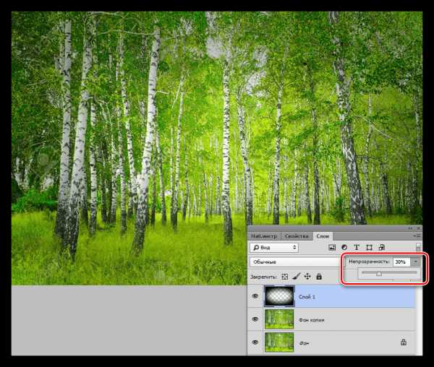Switch to the Навигатор tab
The width and height of the screenshot is (434, 367).
[264, 236]
